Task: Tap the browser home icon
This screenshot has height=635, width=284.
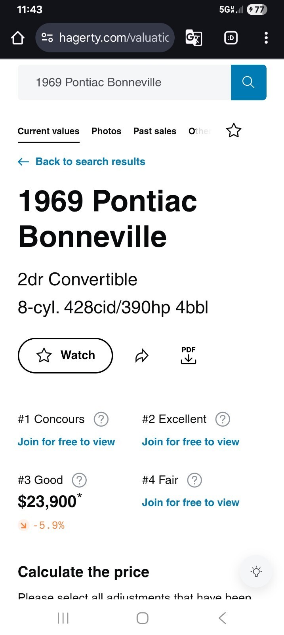Action: [18, 38]
